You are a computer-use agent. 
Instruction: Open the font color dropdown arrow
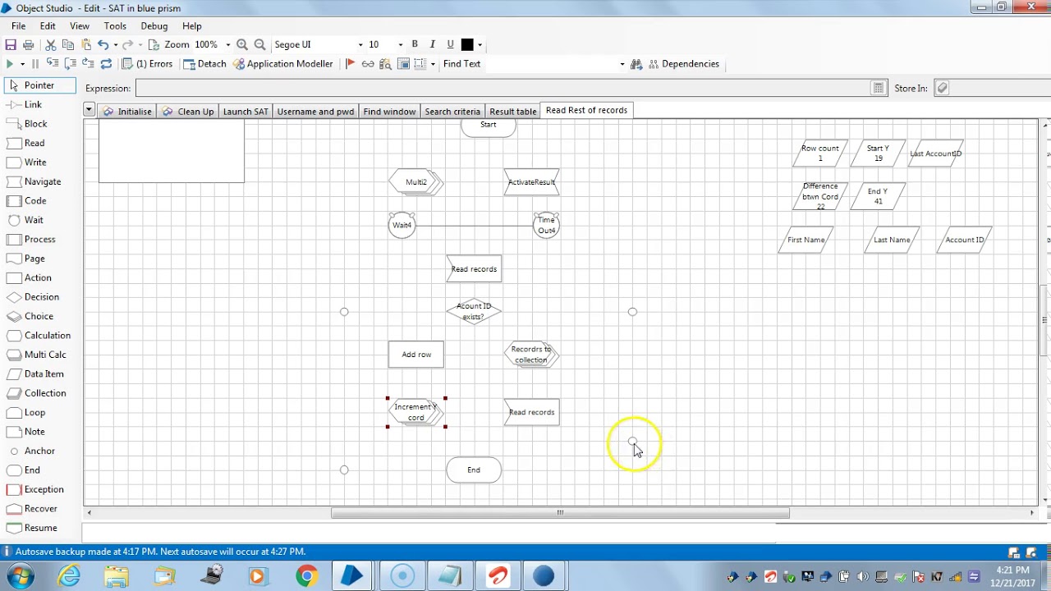point(480,45)
